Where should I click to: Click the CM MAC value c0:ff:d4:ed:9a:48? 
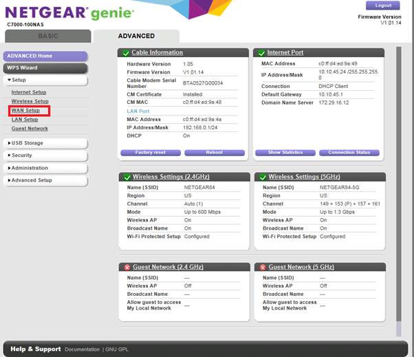[202, 102]
